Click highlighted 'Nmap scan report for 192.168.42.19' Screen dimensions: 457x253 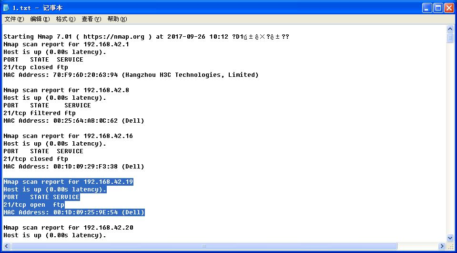(68, 182)
